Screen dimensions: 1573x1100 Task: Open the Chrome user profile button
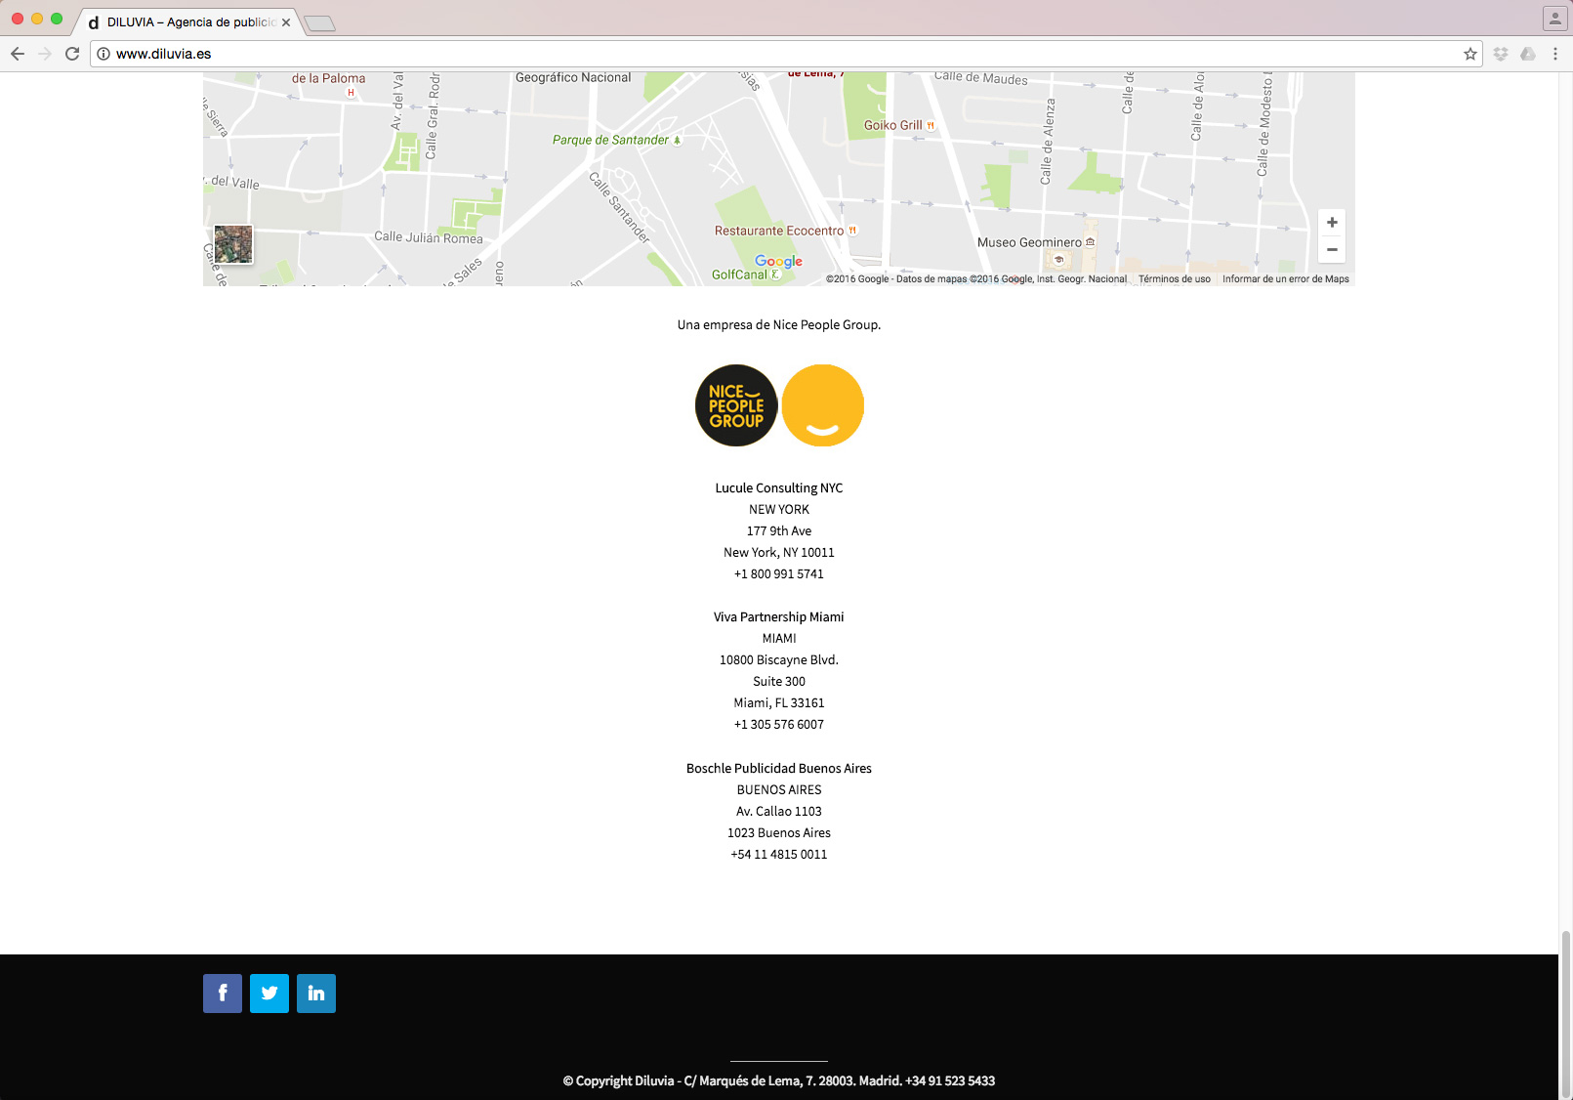pyautogui.click(x=1554, y=19)
